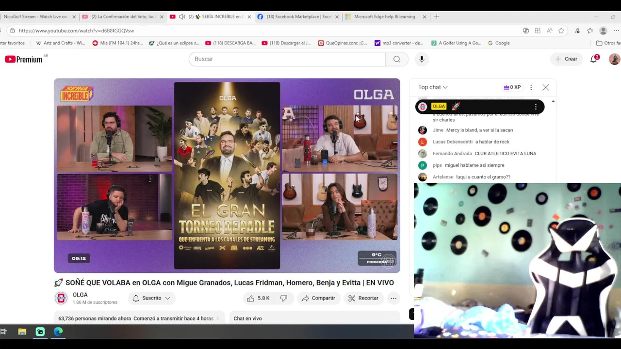Open Otros favoritos folder
The width and height of the screenshot is (621, 349).
pyautogui.click(x=608, y=43)
